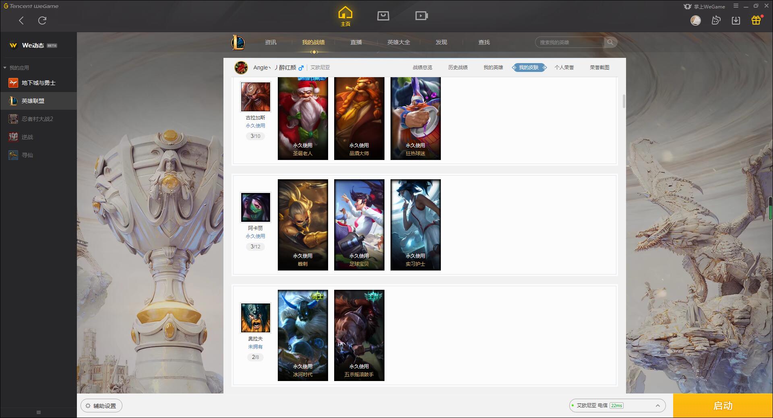Click the 3/12 skin count badge

tap(255, 247)
